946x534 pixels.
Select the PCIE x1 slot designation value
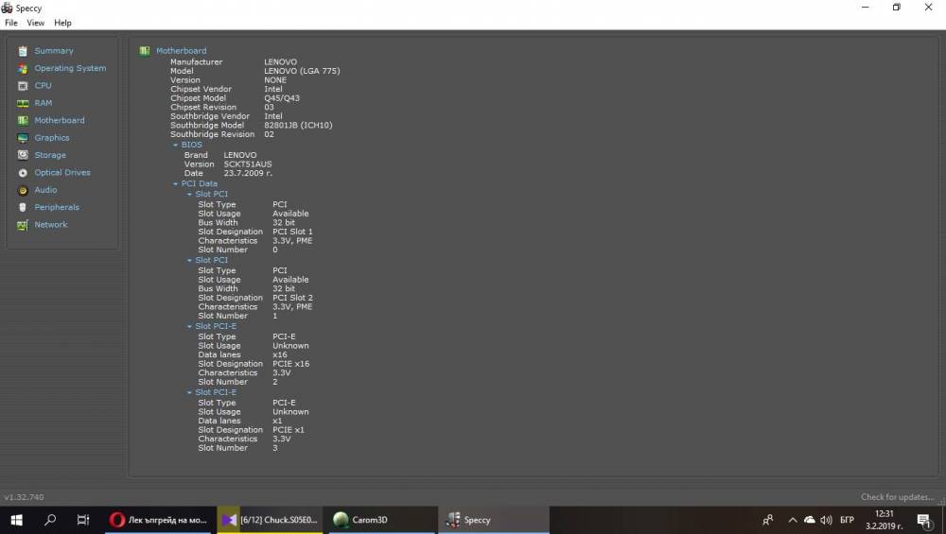click(289, 430)
